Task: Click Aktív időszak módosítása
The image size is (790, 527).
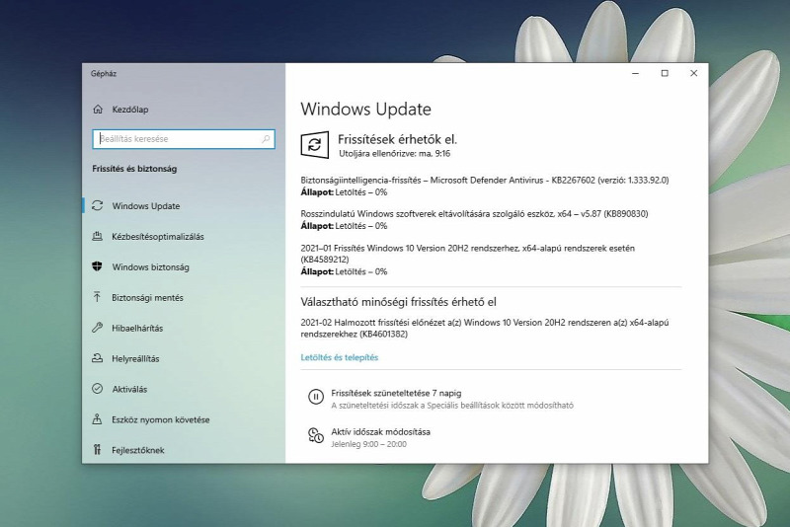Action: pos(380,432)
